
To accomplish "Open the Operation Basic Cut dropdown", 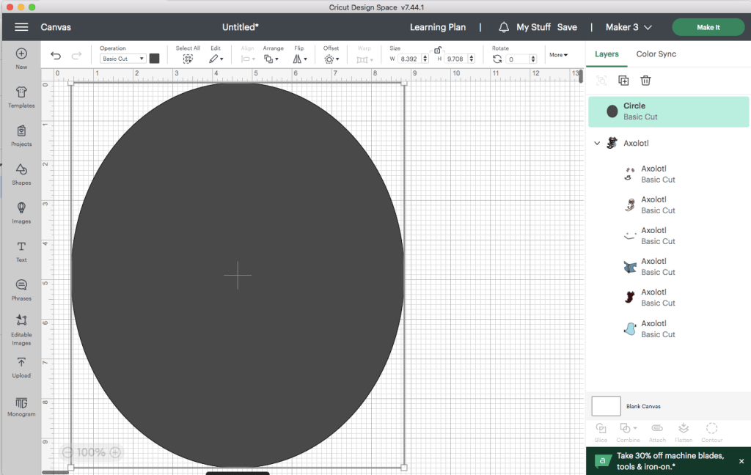I will (x=123, y=59).
